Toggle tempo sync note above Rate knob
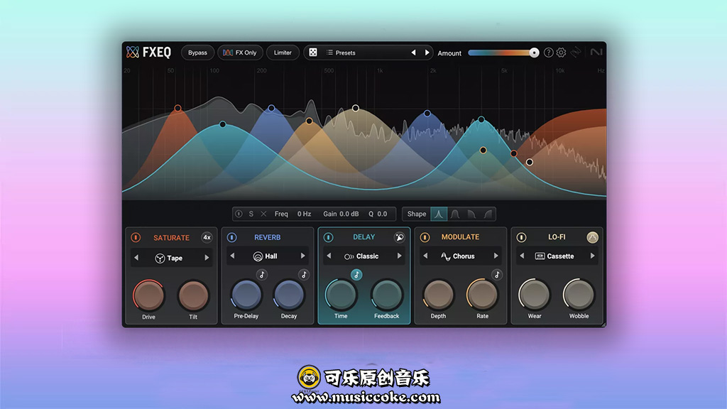Image resolution: width=727 pixels, height=409 pixels. (496, 275)
